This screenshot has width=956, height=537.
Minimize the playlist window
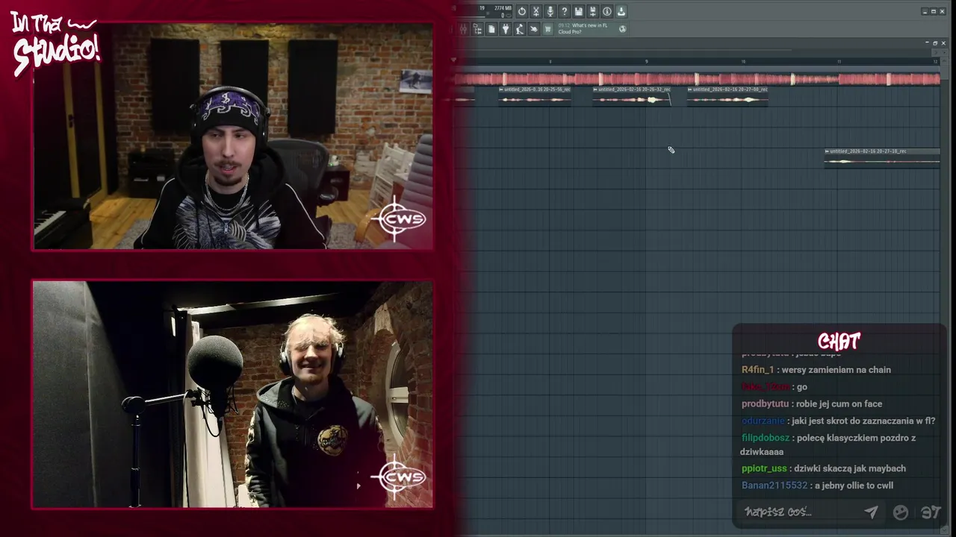(927, 43)
